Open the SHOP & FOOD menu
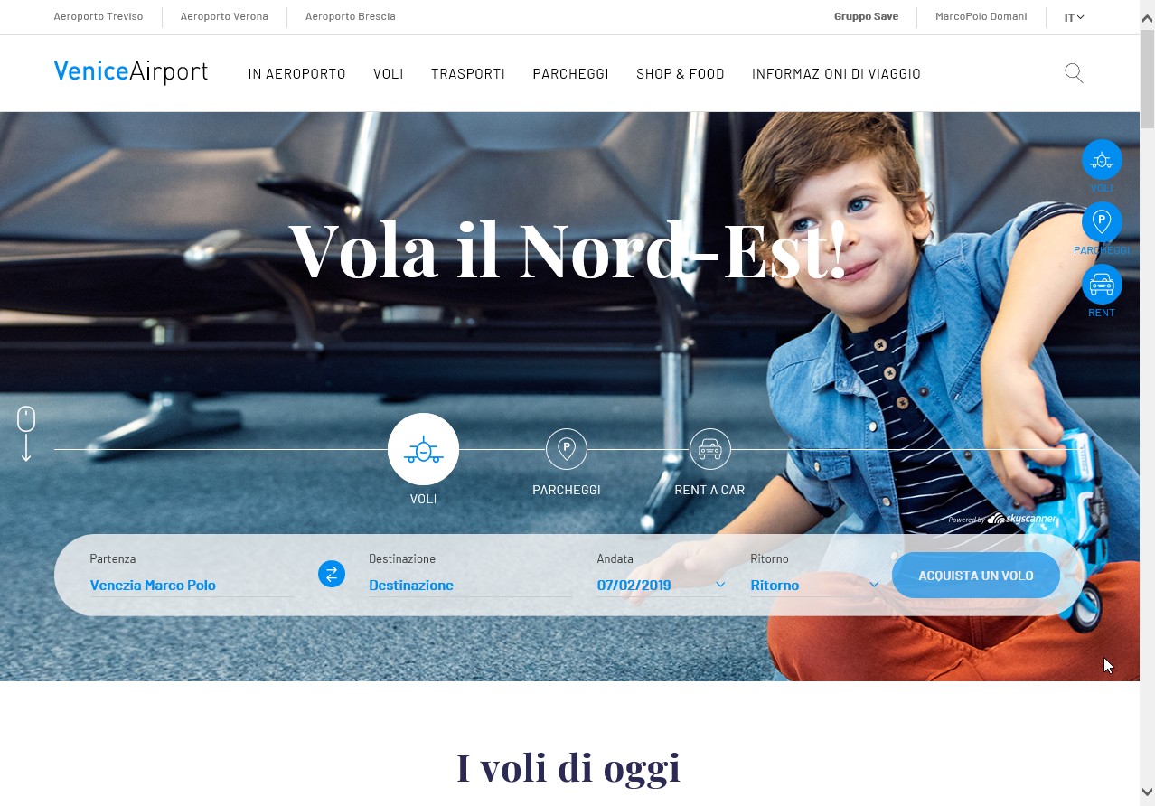 pyautogui.click(x=681, y=74)
